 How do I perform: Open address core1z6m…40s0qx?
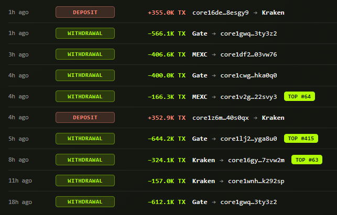pos(221,118)
